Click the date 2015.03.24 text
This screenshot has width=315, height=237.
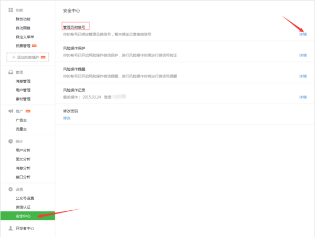point(91,97)
